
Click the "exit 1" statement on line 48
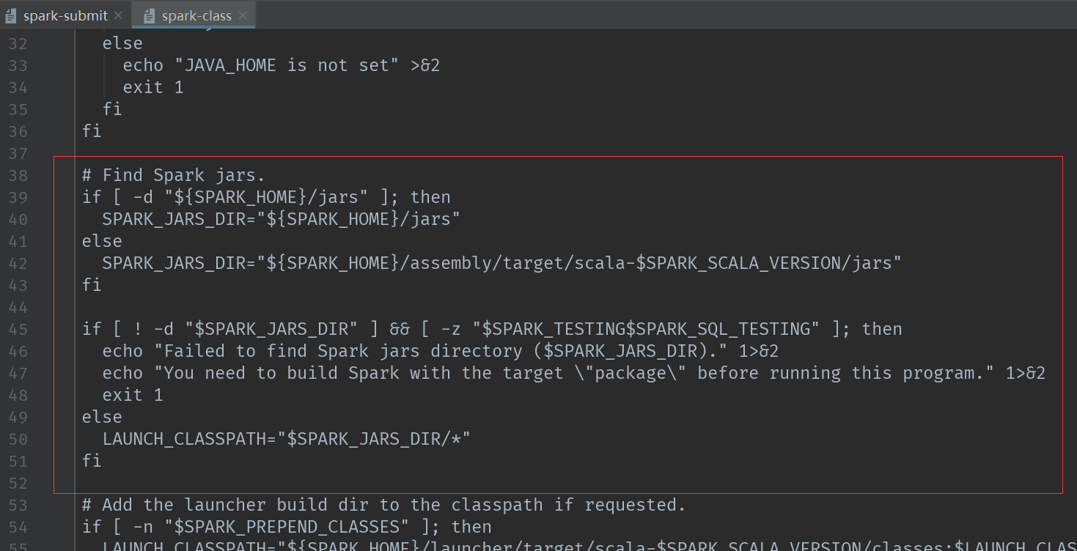[133, 395]
